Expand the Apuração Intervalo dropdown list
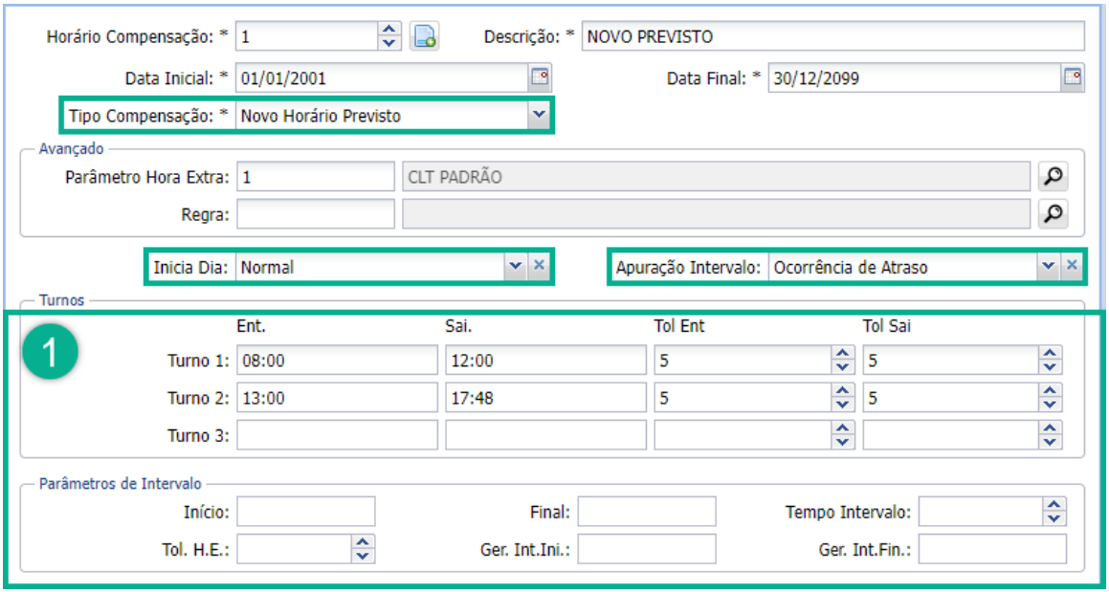The image size is (1109, 592). coord(1049,266)
